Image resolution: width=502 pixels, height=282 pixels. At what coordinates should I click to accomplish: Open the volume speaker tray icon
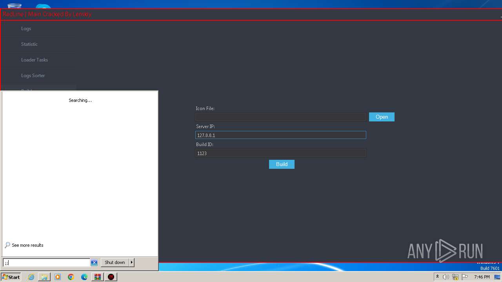446,277
